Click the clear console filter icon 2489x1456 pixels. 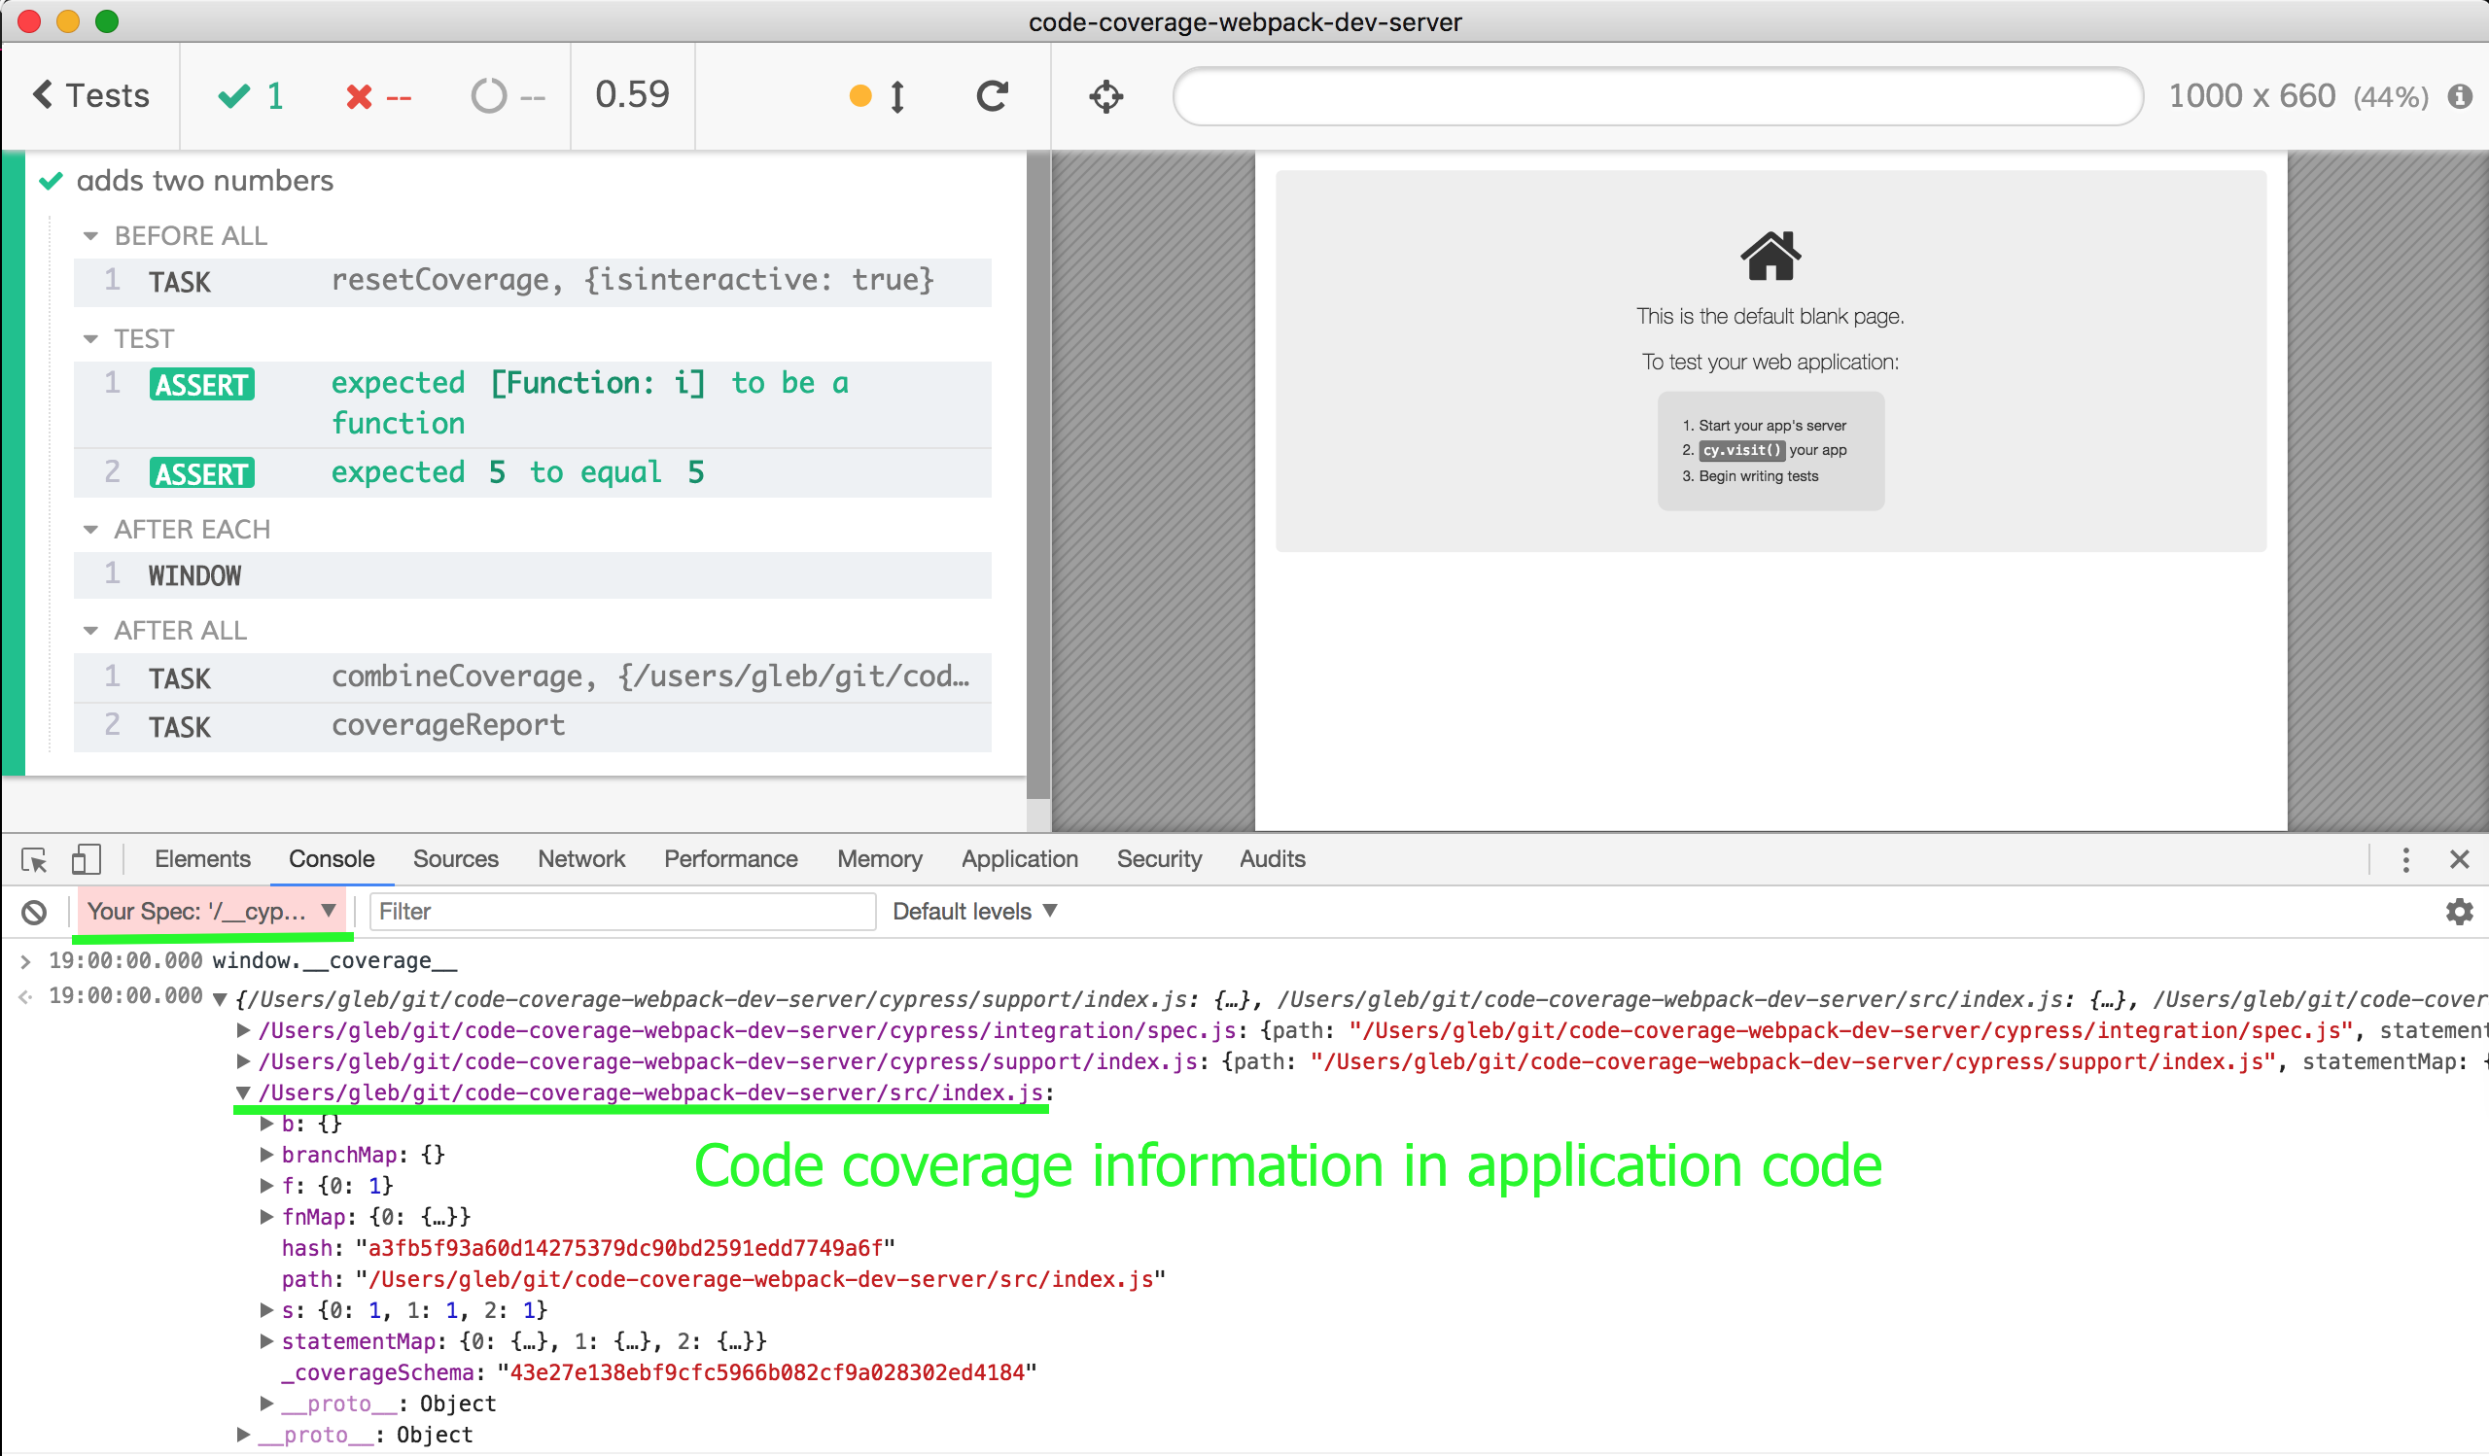click(x=31, y=910)
